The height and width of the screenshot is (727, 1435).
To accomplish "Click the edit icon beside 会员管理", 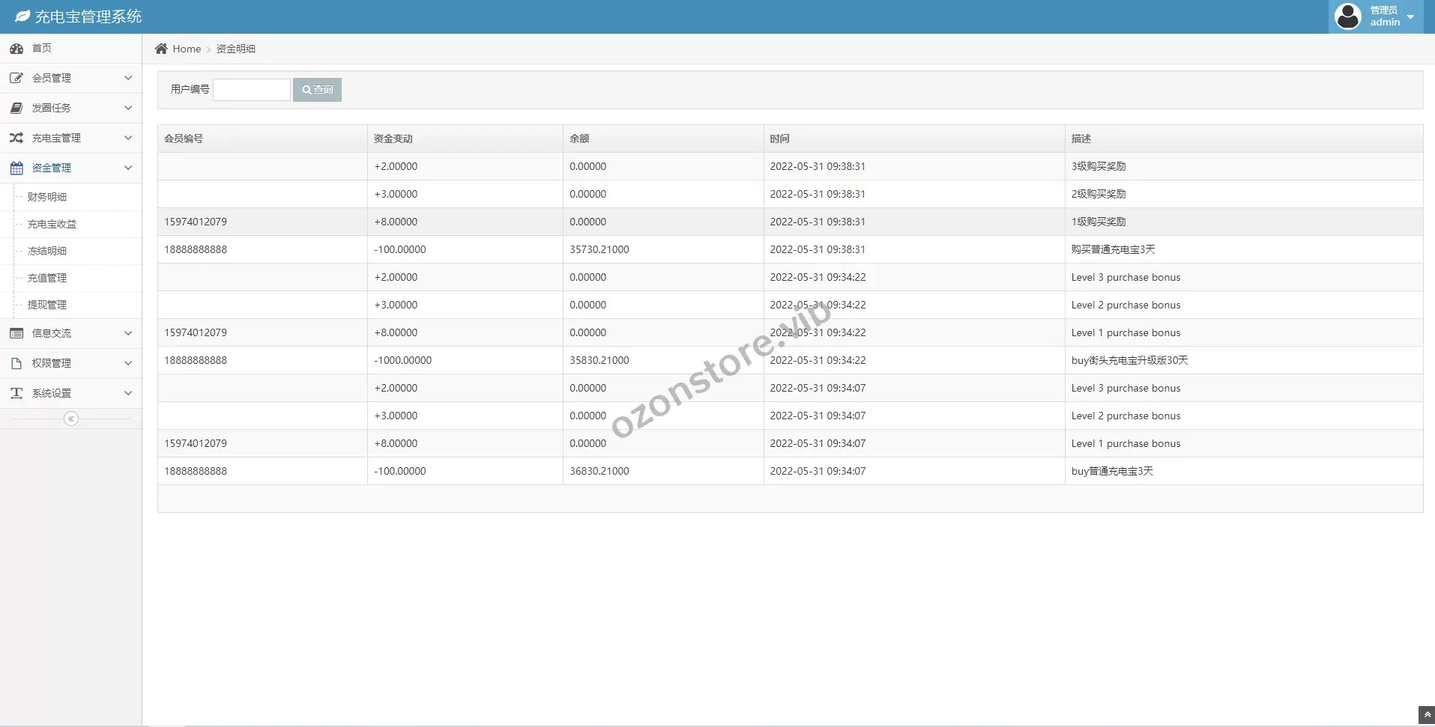I will click(x=16, y=78).
